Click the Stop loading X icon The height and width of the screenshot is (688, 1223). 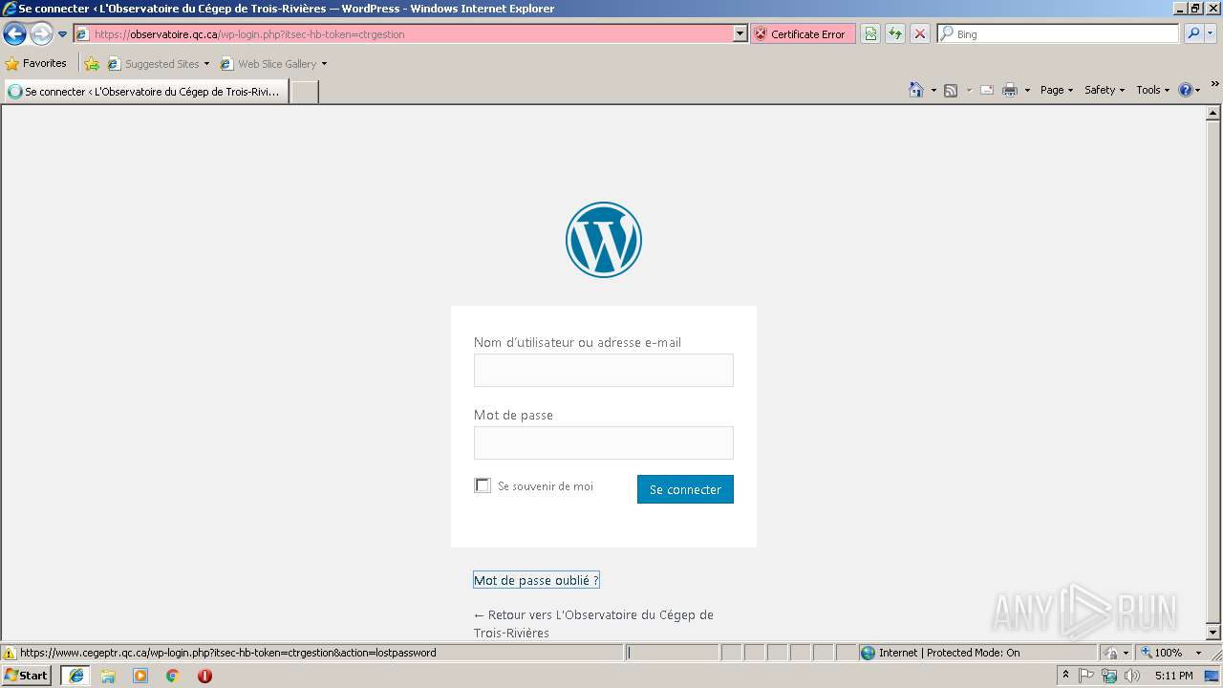[x=920, y=33]
